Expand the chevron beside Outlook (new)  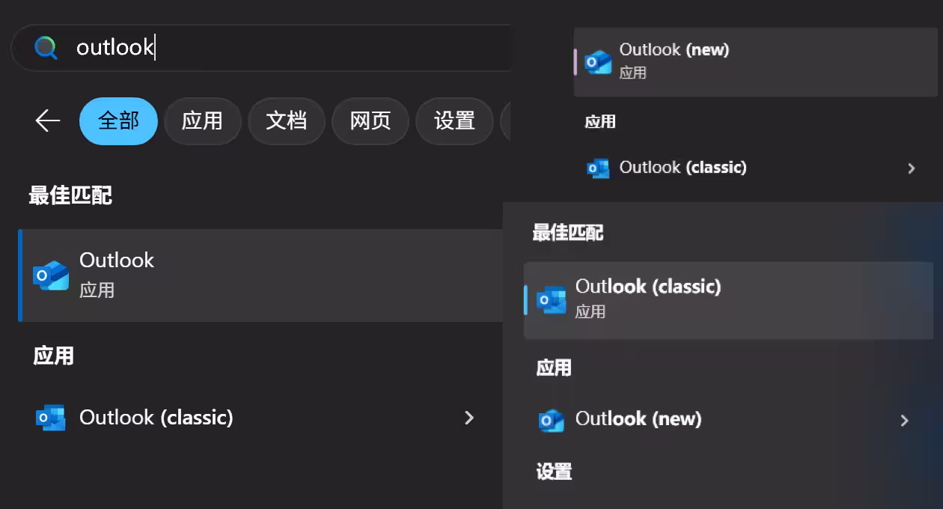coord(904,420)
